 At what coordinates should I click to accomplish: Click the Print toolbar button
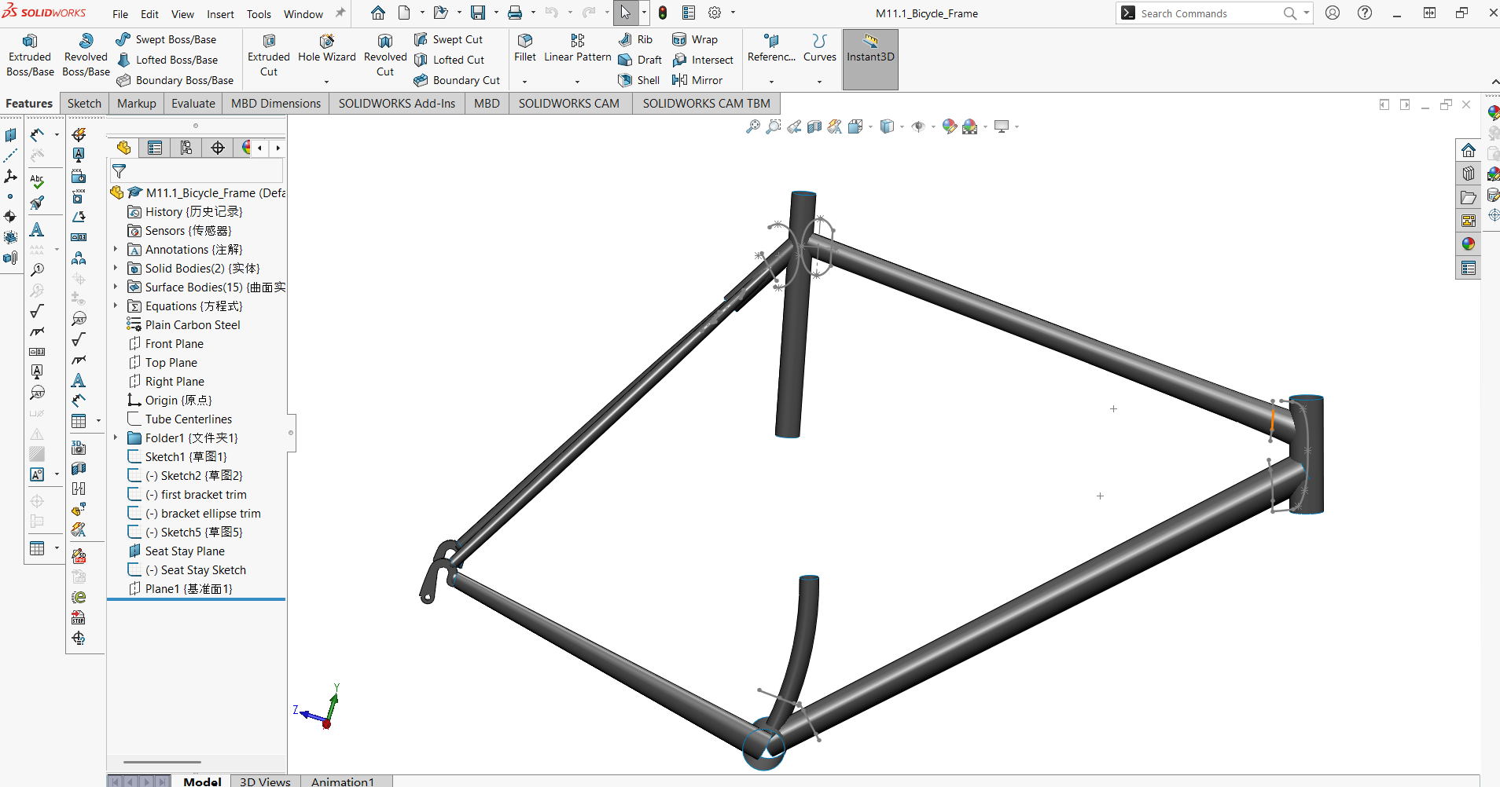(x=515, y=13)
